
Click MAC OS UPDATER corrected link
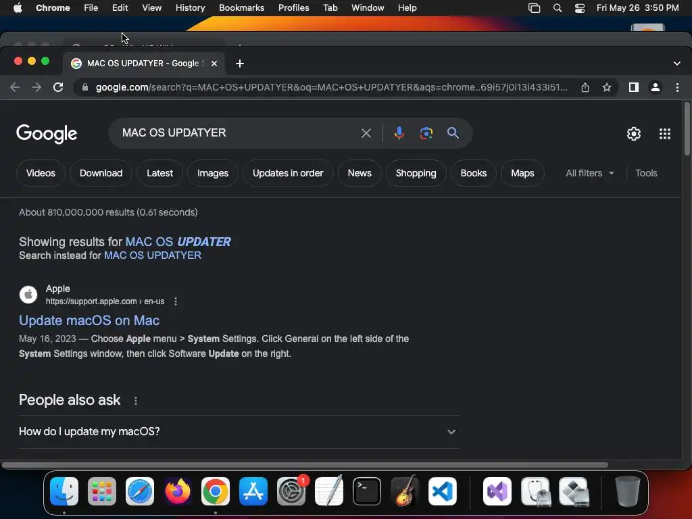(178, 242)
